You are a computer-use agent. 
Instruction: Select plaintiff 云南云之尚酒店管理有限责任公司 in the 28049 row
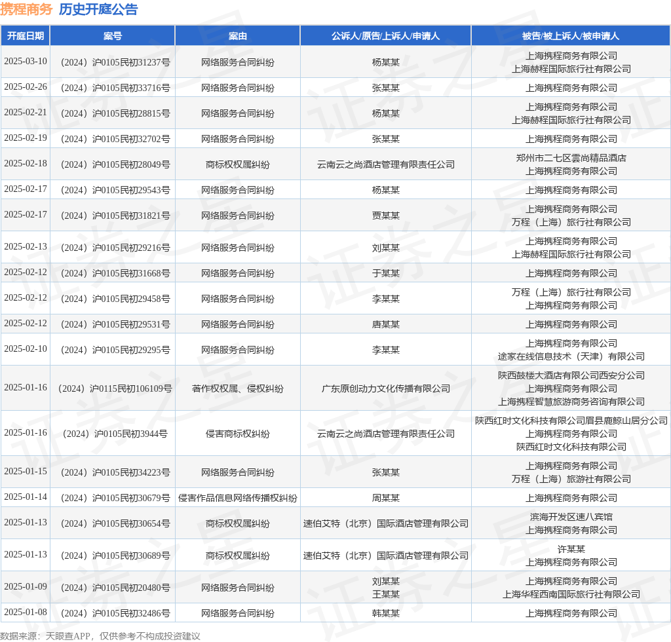[385, 164]
